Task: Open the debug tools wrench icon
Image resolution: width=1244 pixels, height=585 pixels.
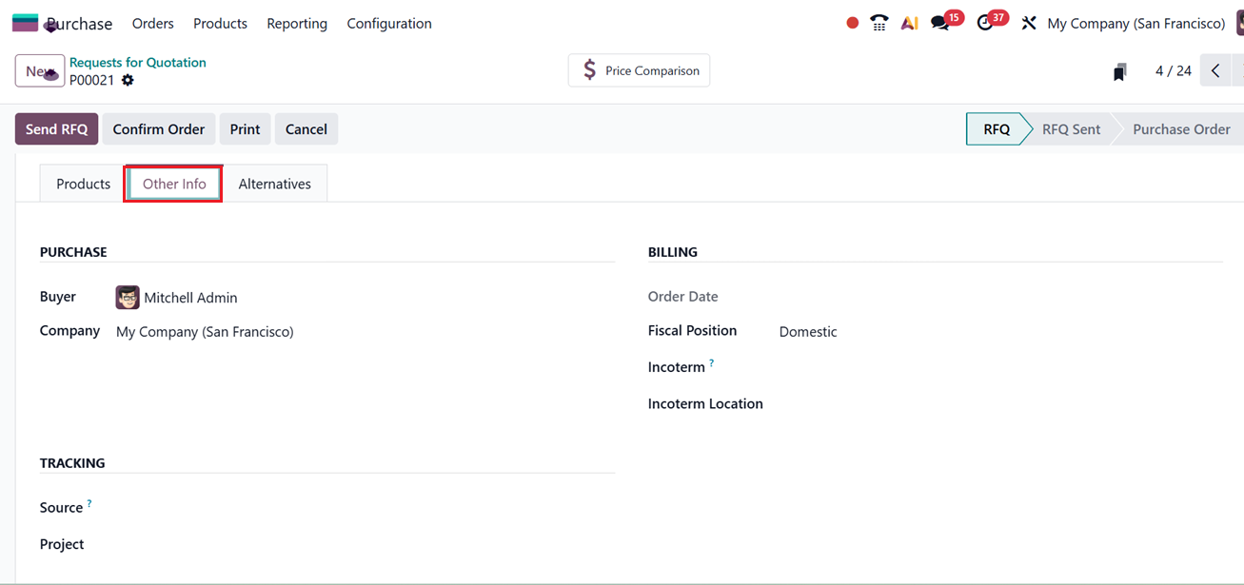Action: click(x=1029, y=23)
